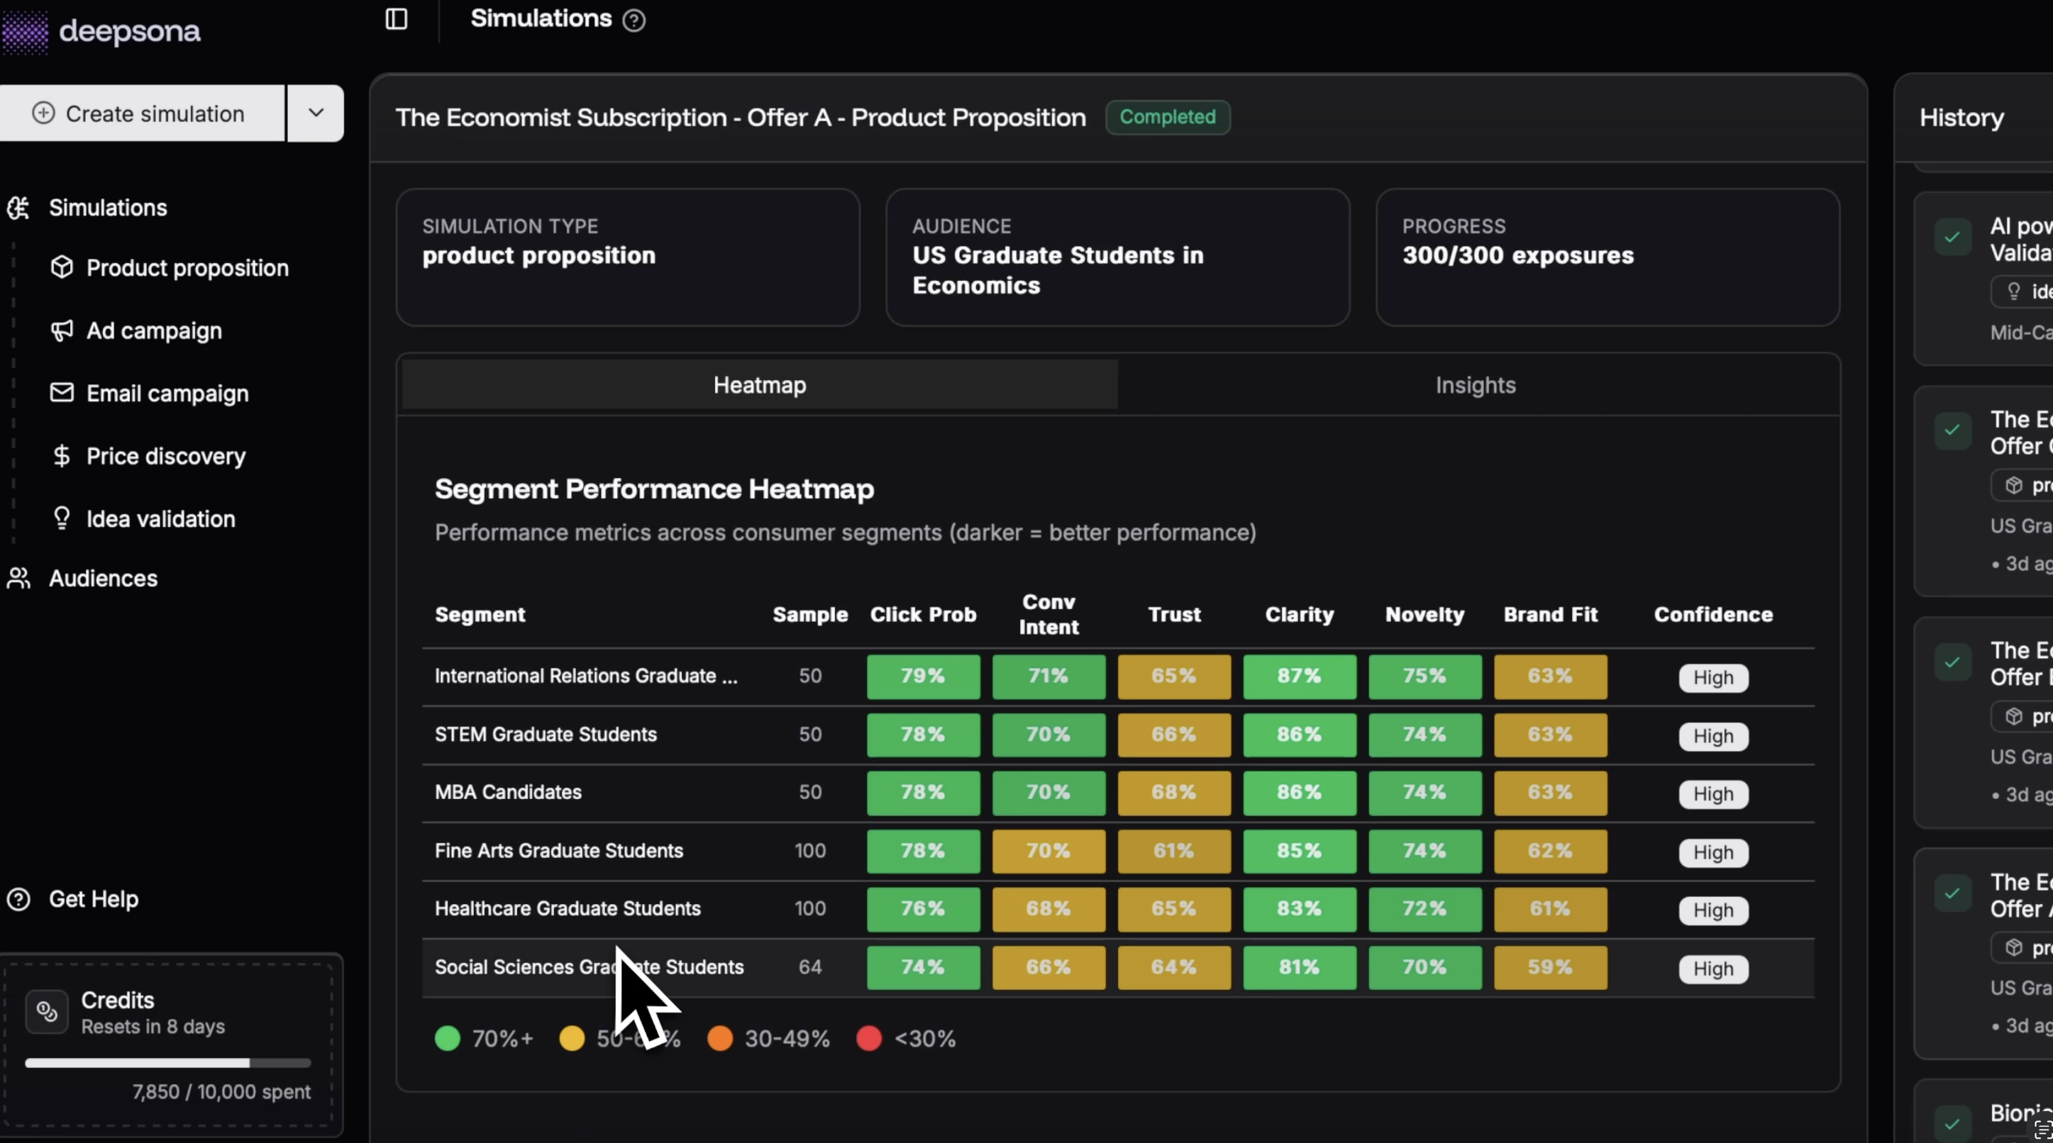2053x1143 pixels.
Task: Expand the Create simulation dropdown arrow
Action: click(316, 113)
